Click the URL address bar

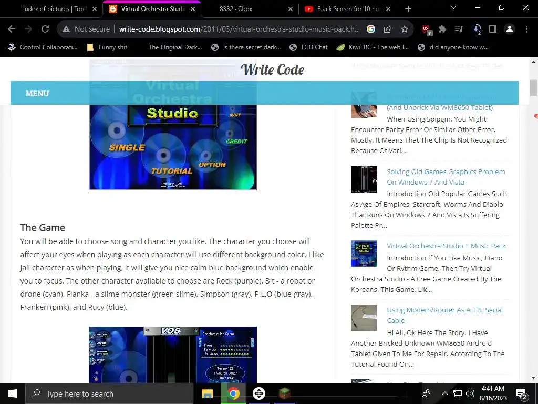[239, 29]
